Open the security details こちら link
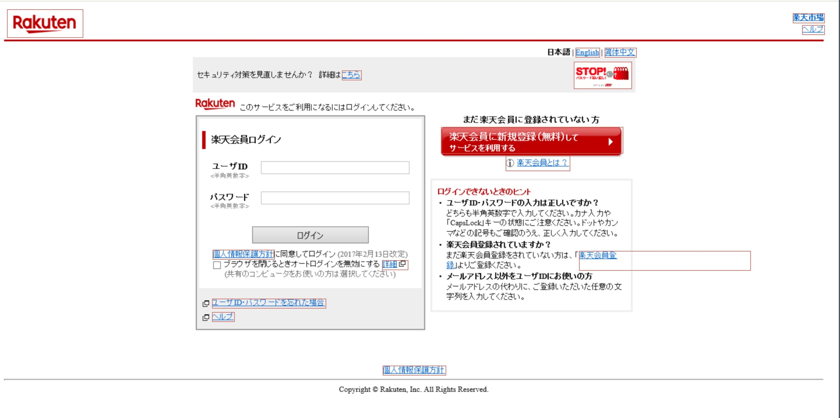The height and width of the screenshot is (418, 840). 351,75
